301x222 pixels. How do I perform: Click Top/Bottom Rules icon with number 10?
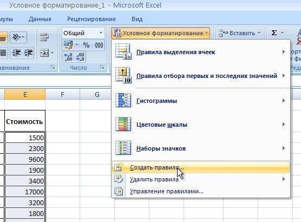tap(123, 75)
